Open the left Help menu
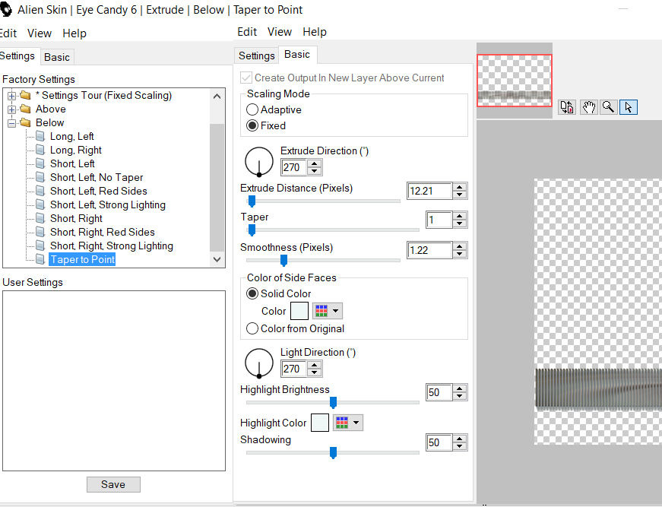The width and height of the screenshot is (662, 507). coord(74,33)
